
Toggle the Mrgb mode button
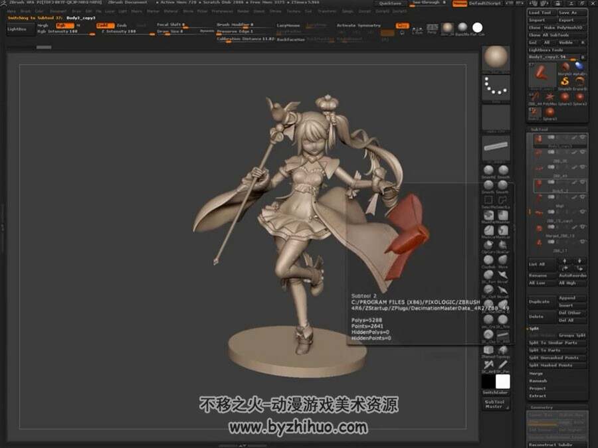coord(43,25)
